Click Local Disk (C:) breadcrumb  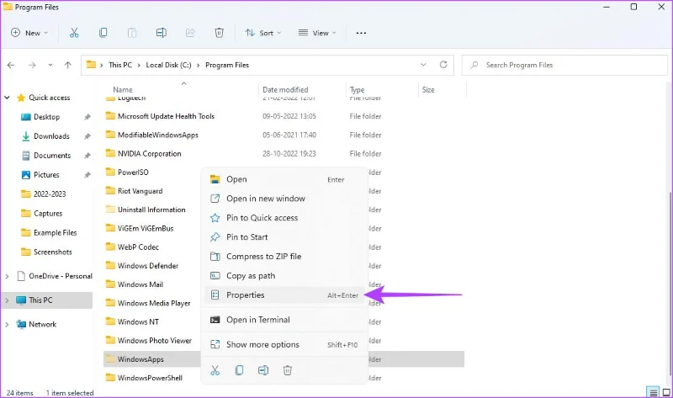tap(169, 65)
